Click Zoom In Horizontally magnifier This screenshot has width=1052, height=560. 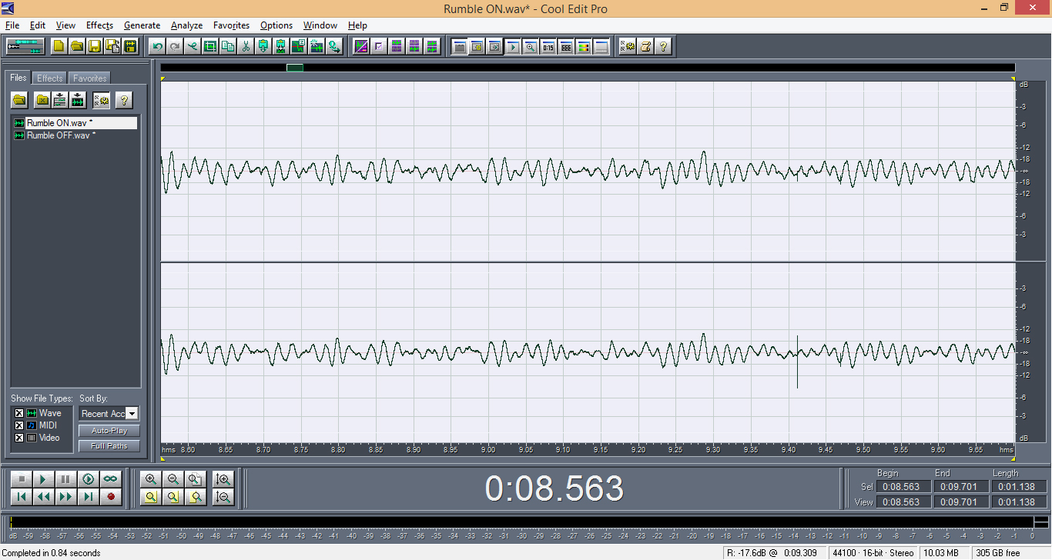[x=151, y=478]
